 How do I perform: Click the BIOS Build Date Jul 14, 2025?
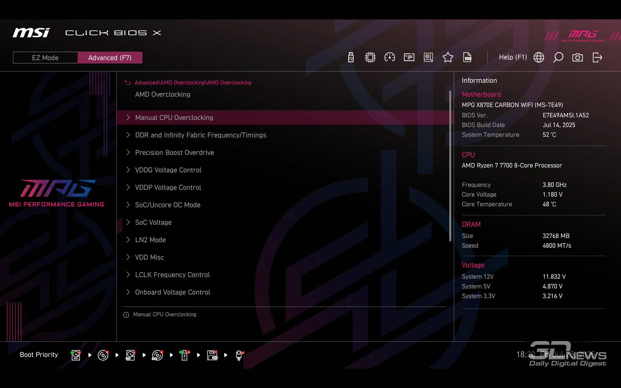pyautogui.click(x=559, y=125)
